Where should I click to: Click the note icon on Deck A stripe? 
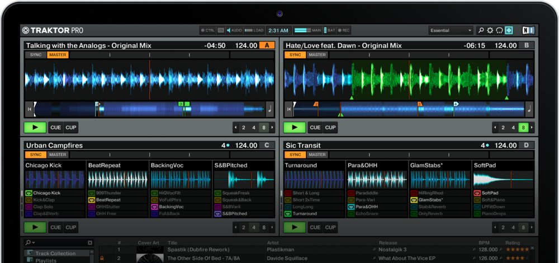(270, 109)
